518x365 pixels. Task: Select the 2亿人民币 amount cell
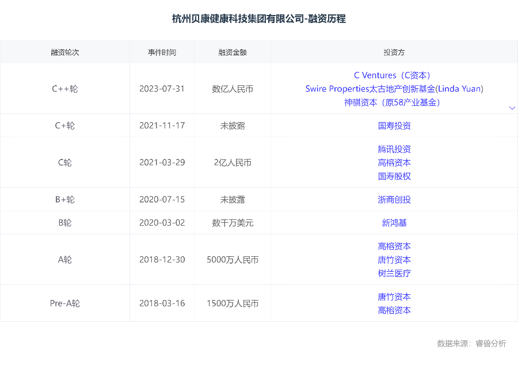tap(233, 162)
